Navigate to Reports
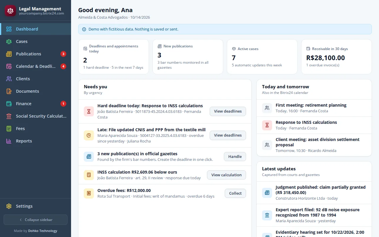Viewport: 379px width, 237px height. tap(36, 141)
